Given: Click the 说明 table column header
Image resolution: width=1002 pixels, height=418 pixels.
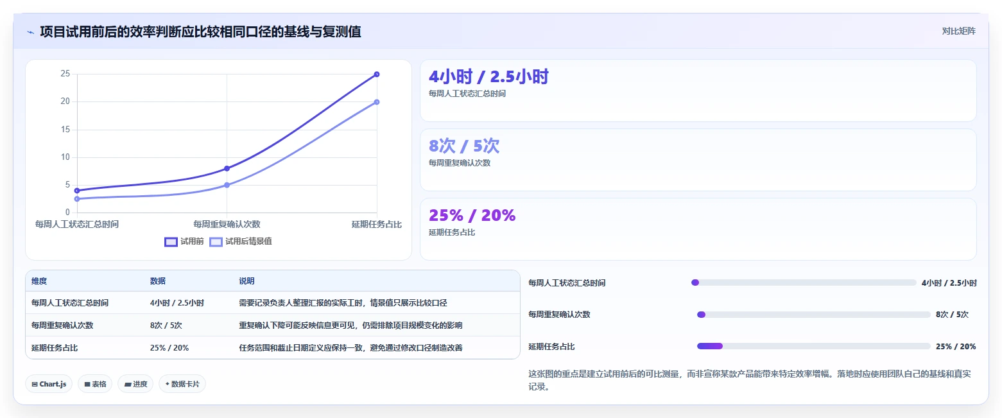Looking at the screenshot, I should (247, 281).
